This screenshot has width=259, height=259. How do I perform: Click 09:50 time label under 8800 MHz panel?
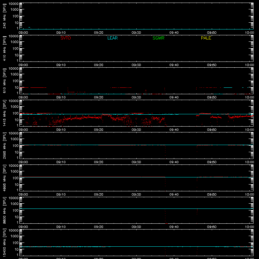pos(212,227)
